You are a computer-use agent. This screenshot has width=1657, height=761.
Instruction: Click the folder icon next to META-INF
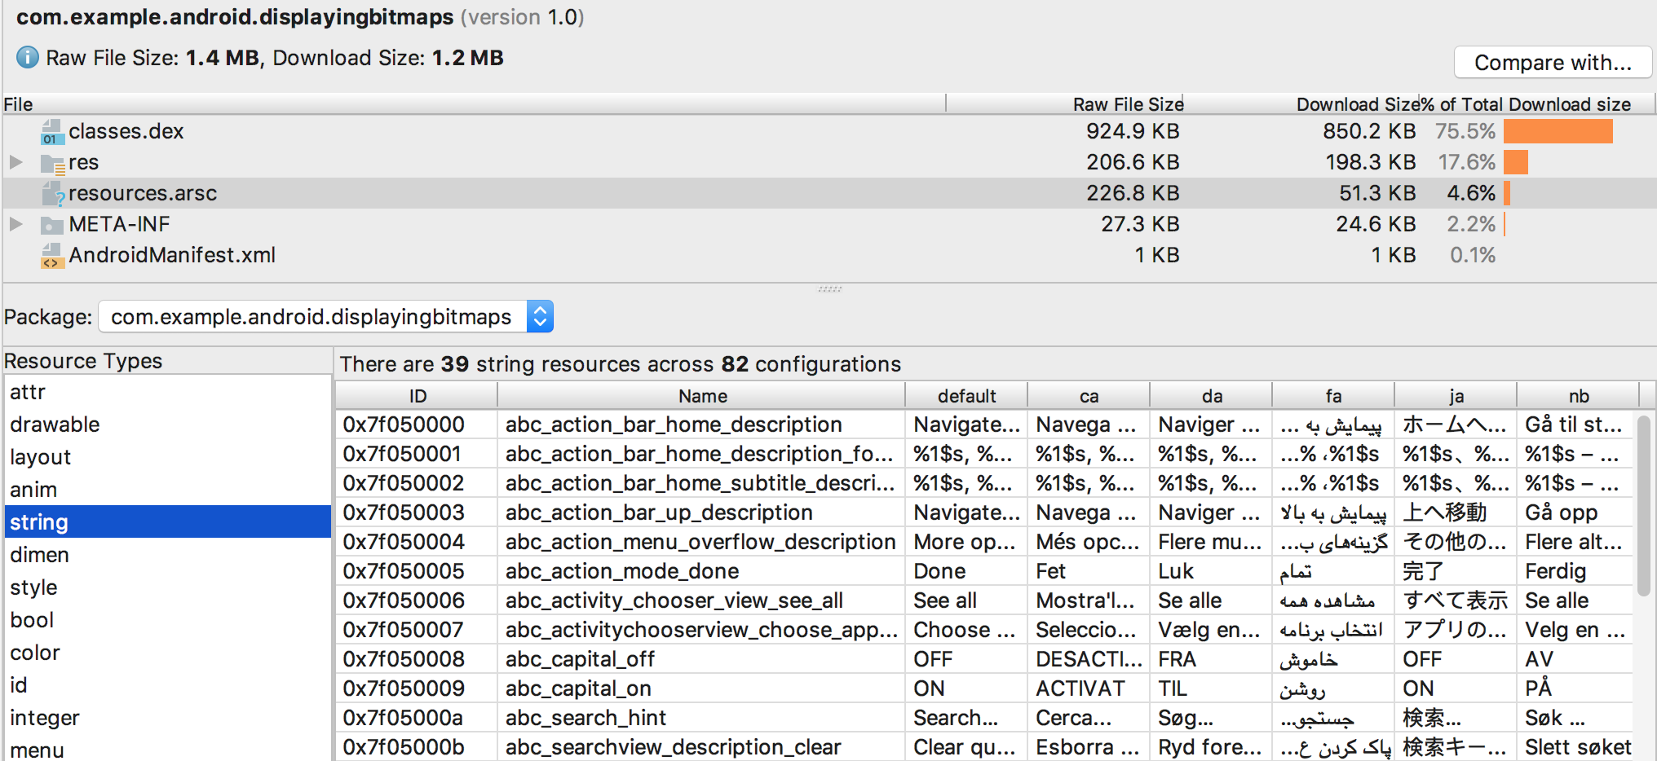tap(52, 224)
